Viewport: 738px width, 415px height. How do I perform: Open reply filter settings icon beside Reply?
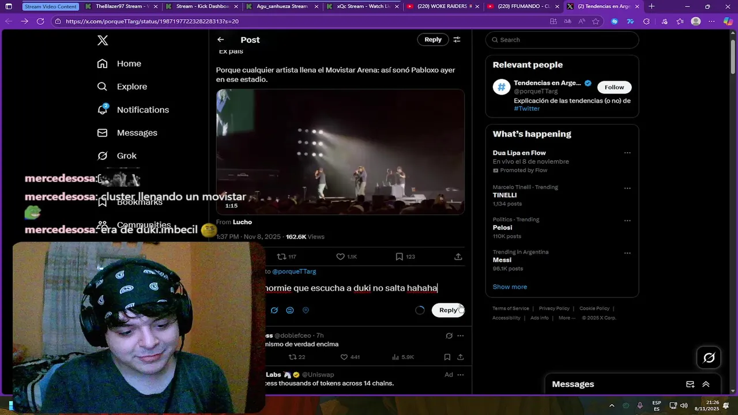457,40
